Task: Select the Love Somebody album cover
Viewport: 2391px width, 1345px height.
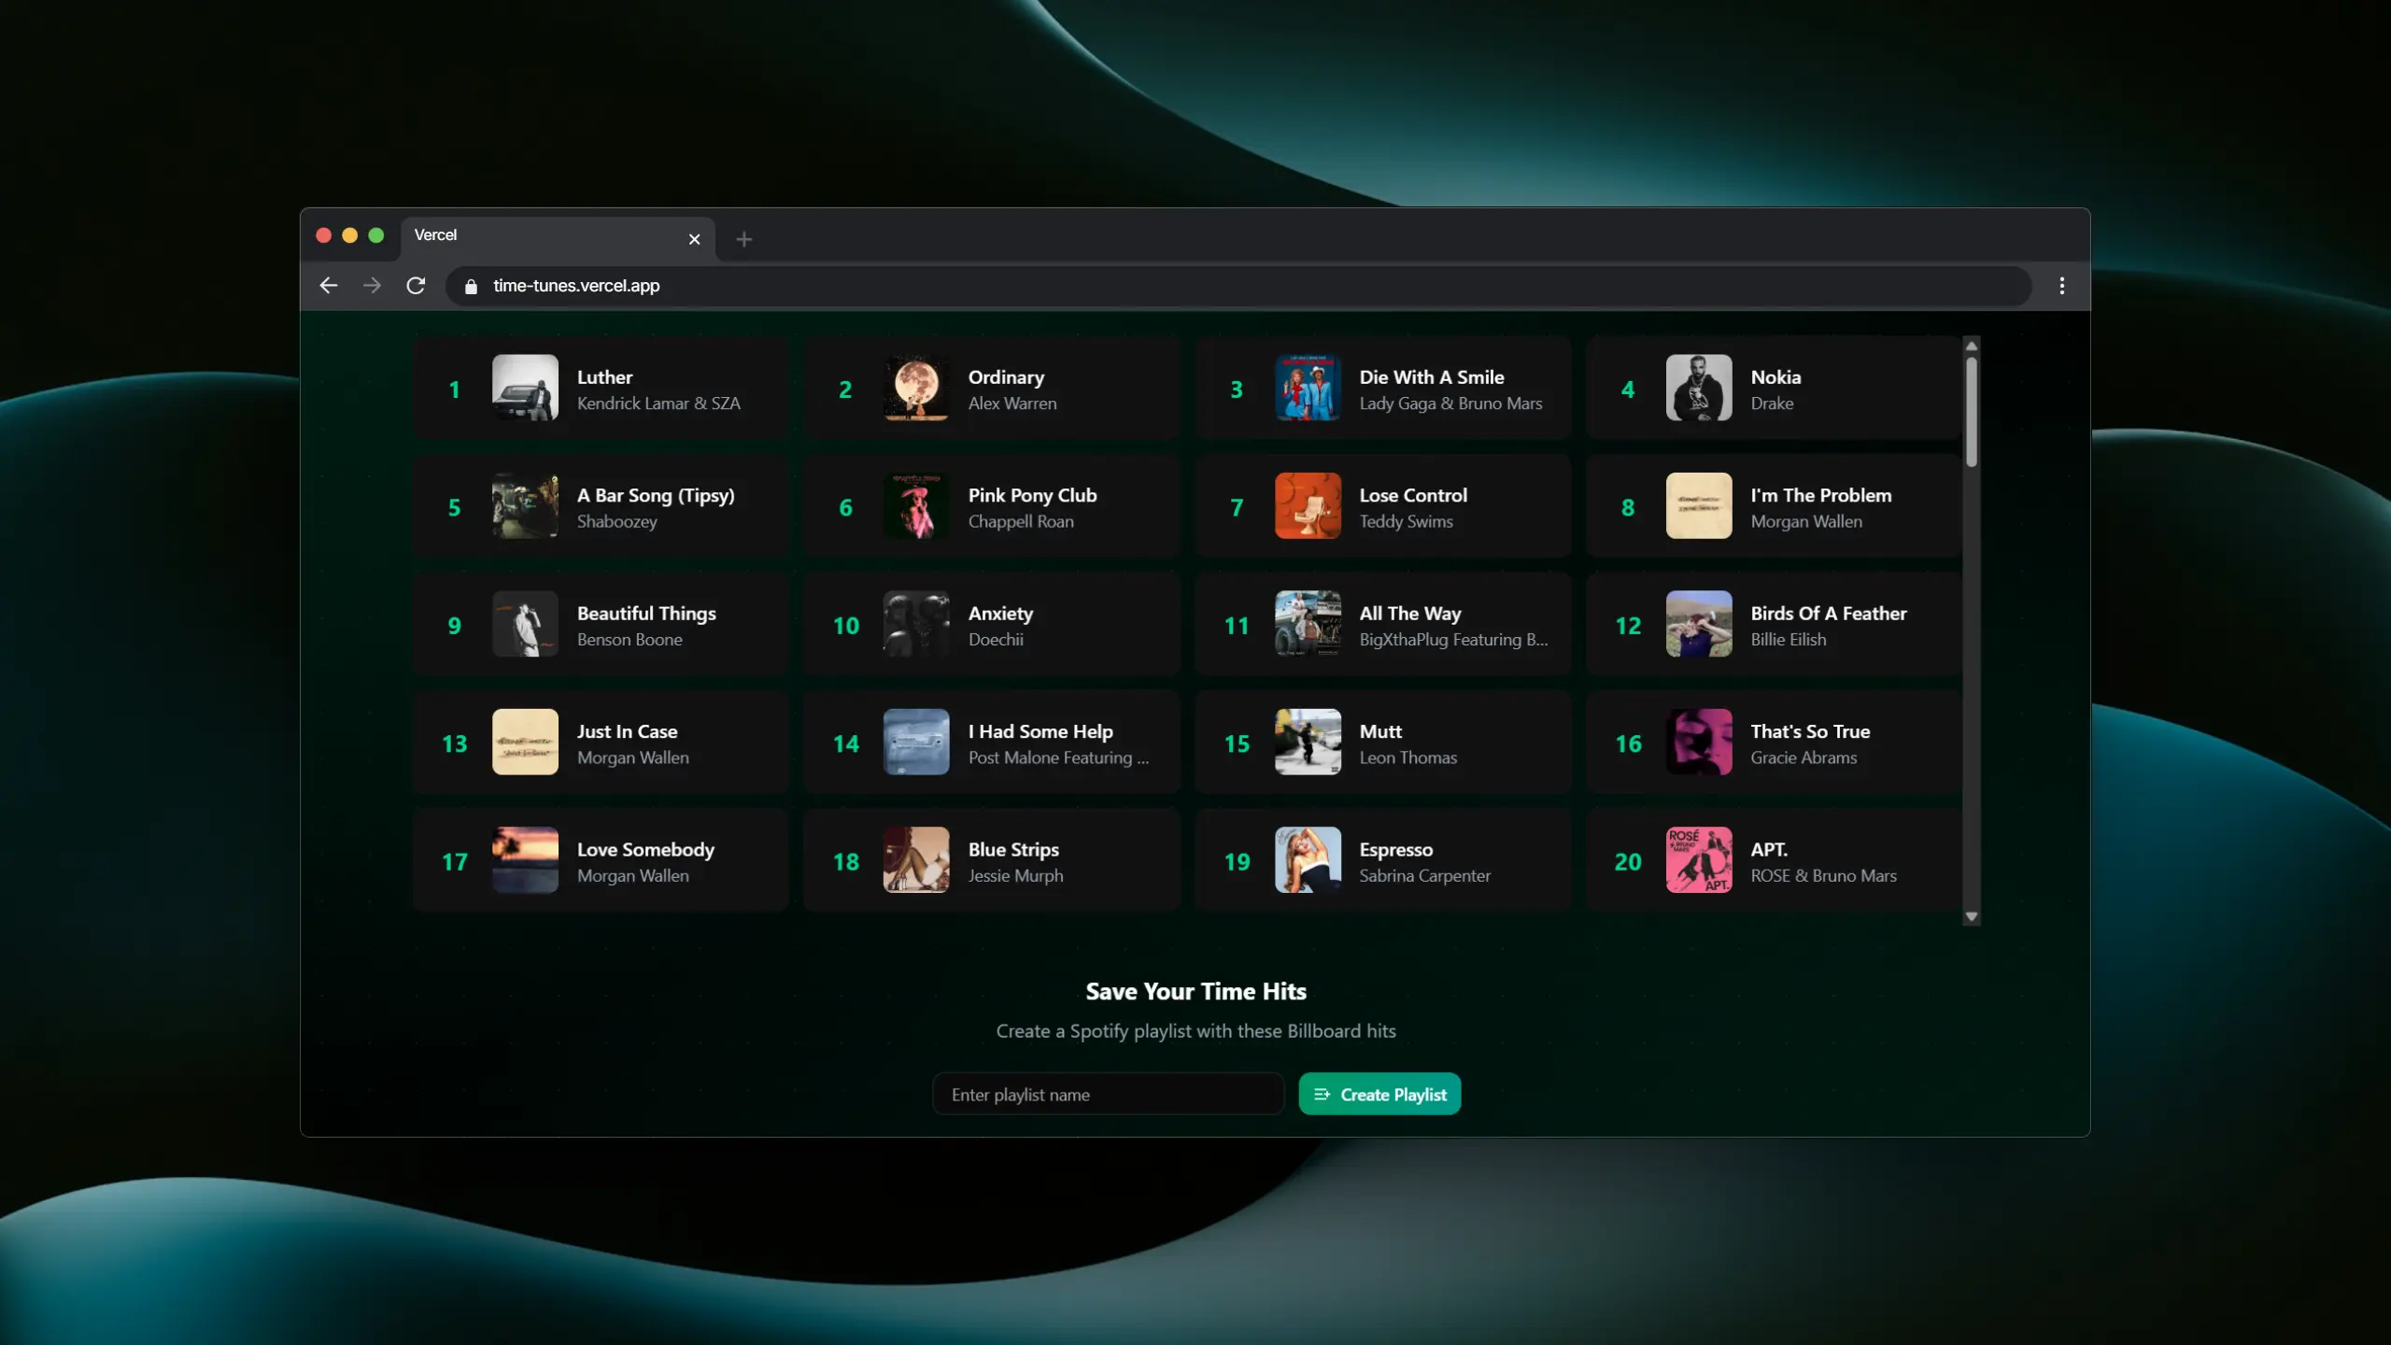Action: coord(525,860)
